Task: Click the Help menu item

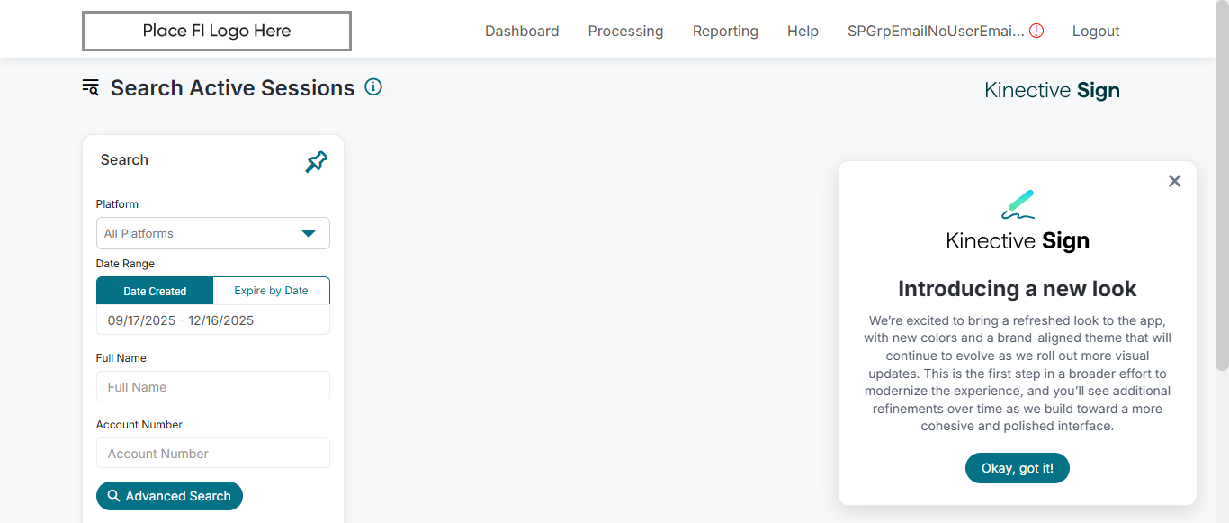Action: click(x=803, y=31)
